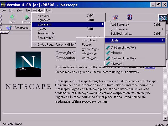Open the Bookmarks quickfile icon in location bar
The image size is (168, 126).
pos(9,28)
